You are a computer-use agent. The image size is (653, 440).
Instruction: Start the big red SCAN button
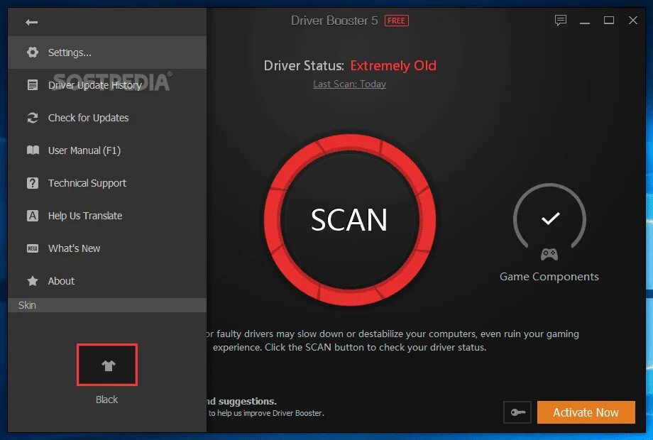(349, 220)
